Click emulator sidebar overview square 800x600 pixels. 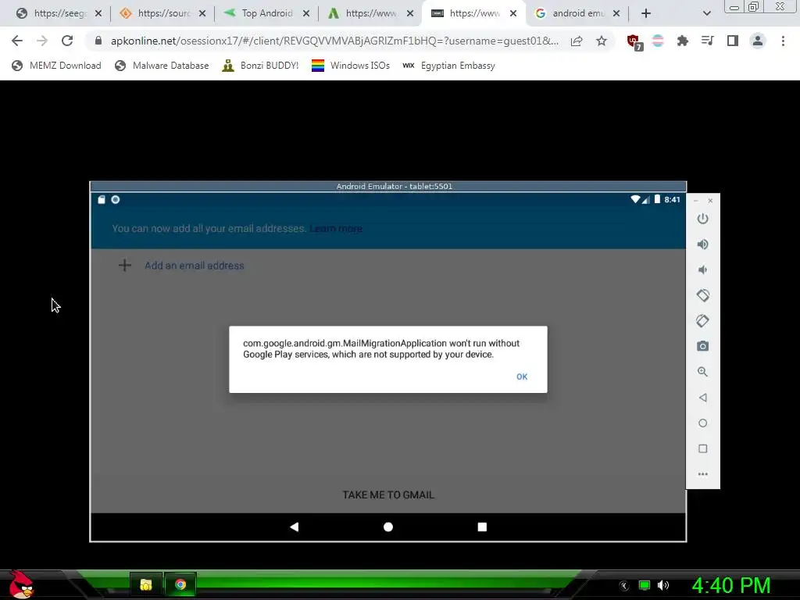coord(702,448)
